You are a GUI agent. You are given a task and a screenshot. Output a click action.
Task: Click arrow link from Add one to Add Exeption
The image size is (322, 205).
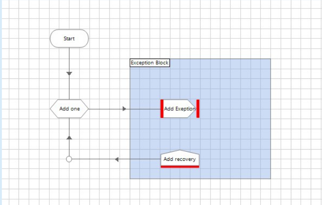pos(125,109)
